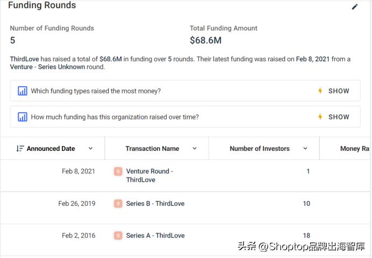Open the Series B - ThirdLove transaction
The image size is (372, 258).
coord(155,204)
